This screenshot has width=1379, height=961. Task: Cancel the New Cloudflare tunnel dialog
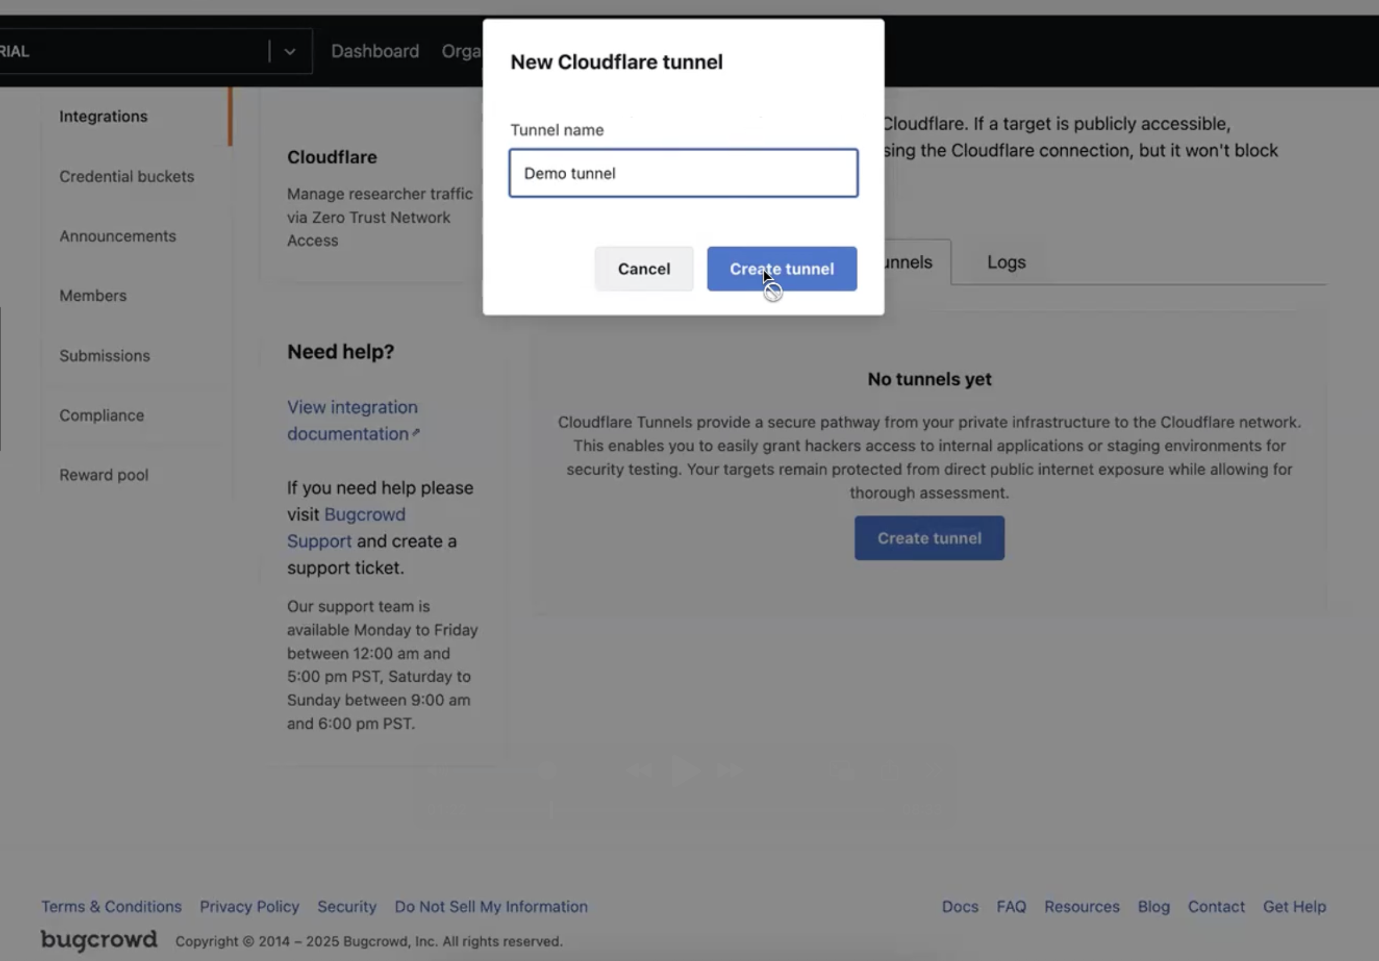[644, 269]
